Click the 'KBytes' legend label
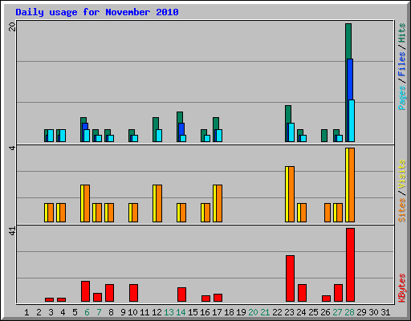Screen dimensions: 411x321 coord(401,288)
